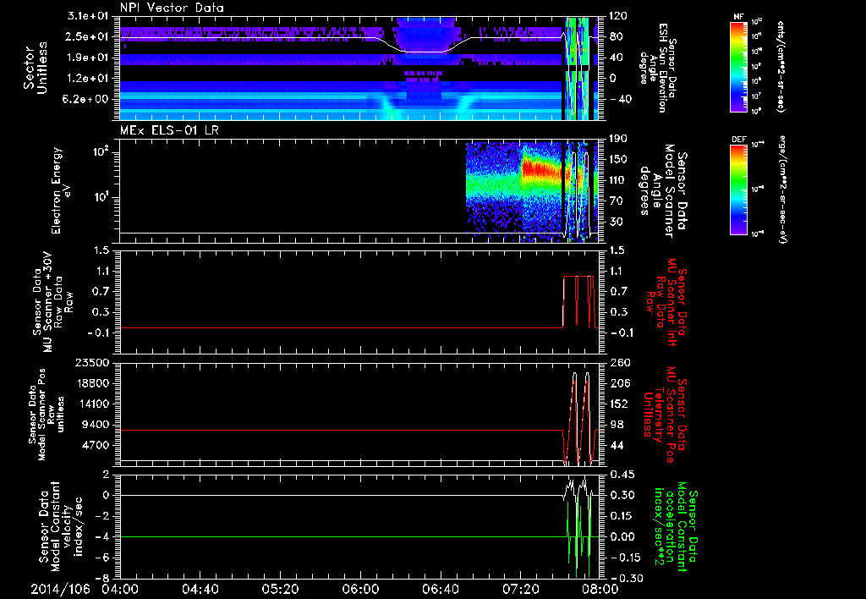Click the "-6" velocity tick value
Screen dimensions: 866x599
coord(104,558)
